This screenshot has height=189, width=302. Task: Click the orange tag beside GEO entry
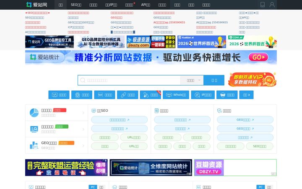[x=66, y=143]
